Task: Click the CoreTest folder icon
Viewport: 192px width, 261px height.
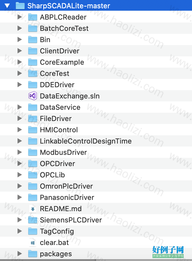Action: coord(33,74)
